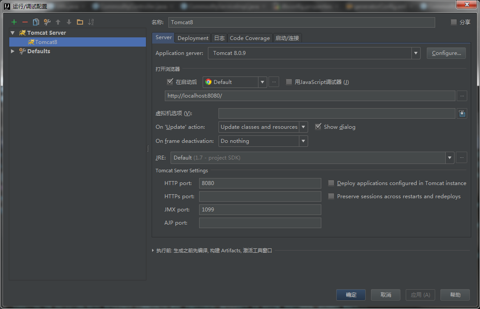
Task: Click the 虚拟机选项 input field
Action: [337, 113]
